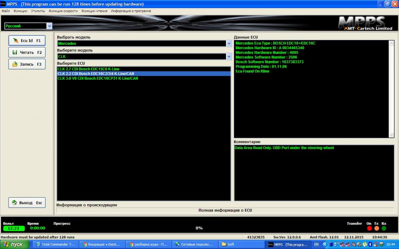Click status bar number 41323835
The height and width of the screenshot is (249, 399).
point(256,237)
